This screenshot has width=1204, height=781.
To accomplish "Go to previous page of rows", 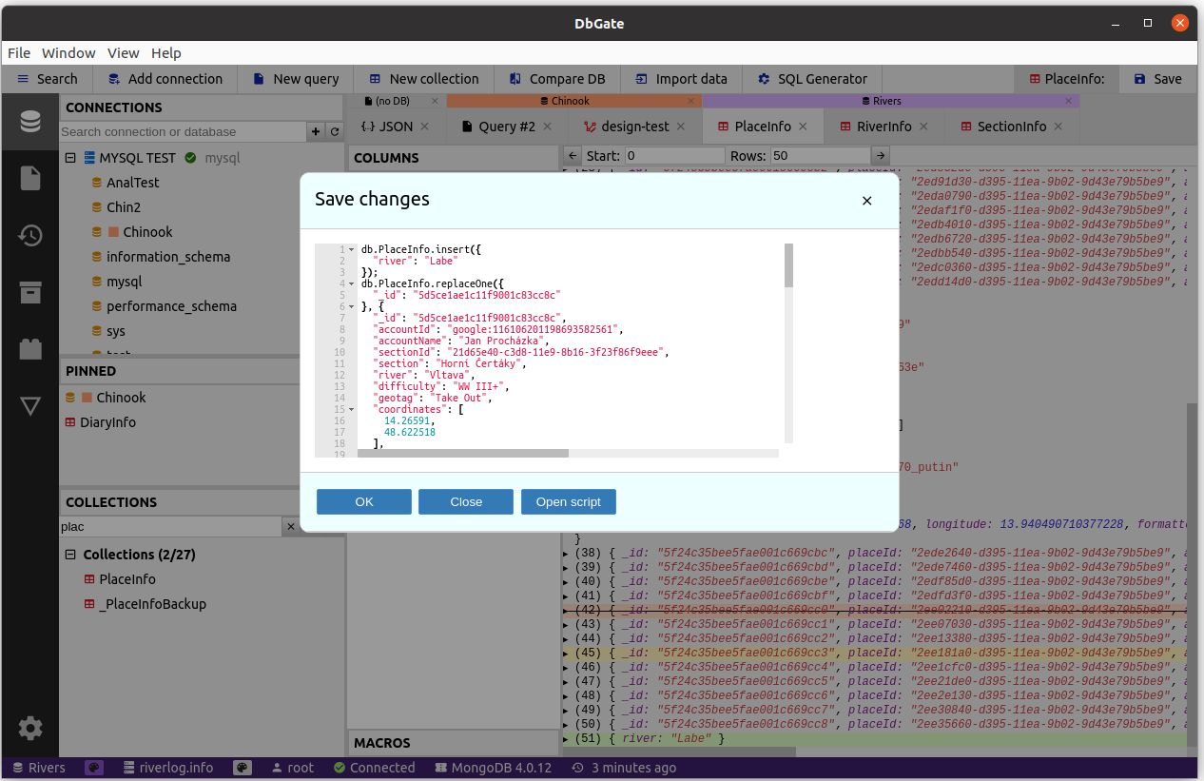I will (572, 155).
